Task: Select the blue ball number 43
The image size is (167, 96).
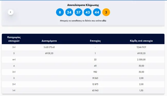Action: point(88,12)
